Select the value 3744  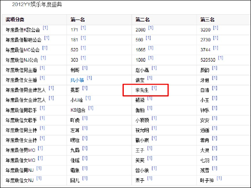pyautogui.click(x=205, y=50)
